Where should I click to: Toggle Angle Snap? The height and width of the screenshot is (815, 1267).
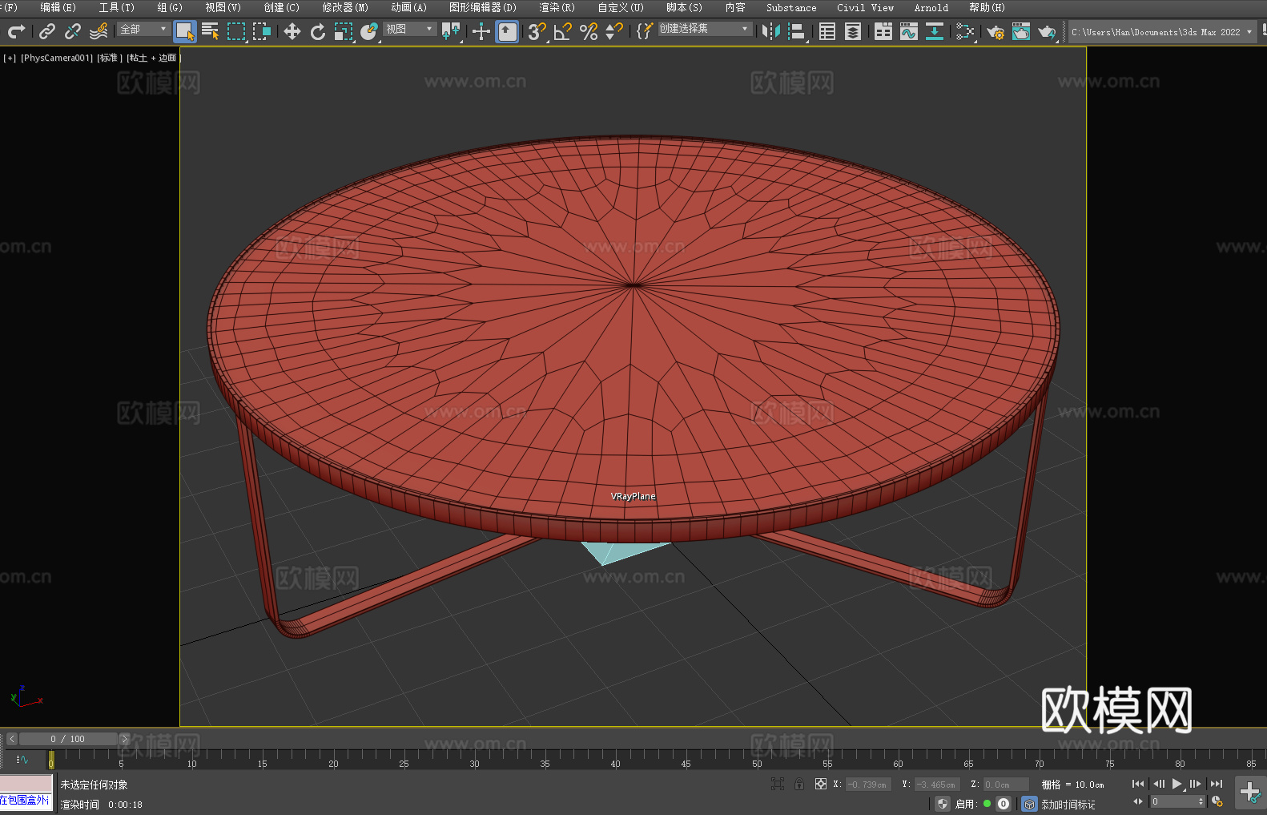coord(563,31)
